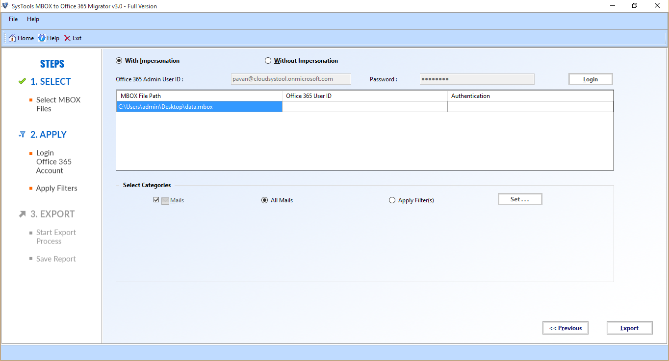Select the data.mbox file path row

199,106
